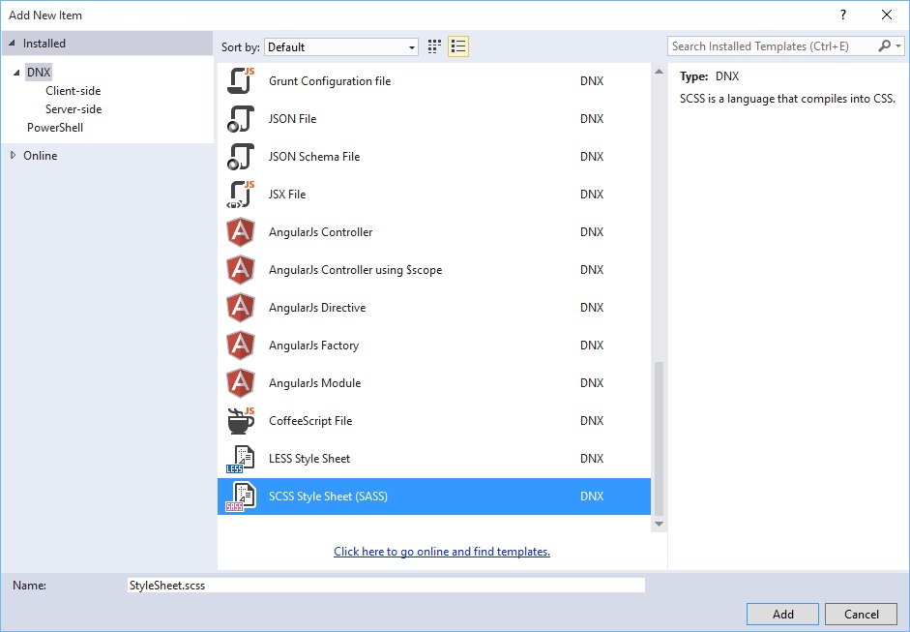Screen dimensions: 910x632
Task: Switch to medium icons view
Action: (434, 46)
